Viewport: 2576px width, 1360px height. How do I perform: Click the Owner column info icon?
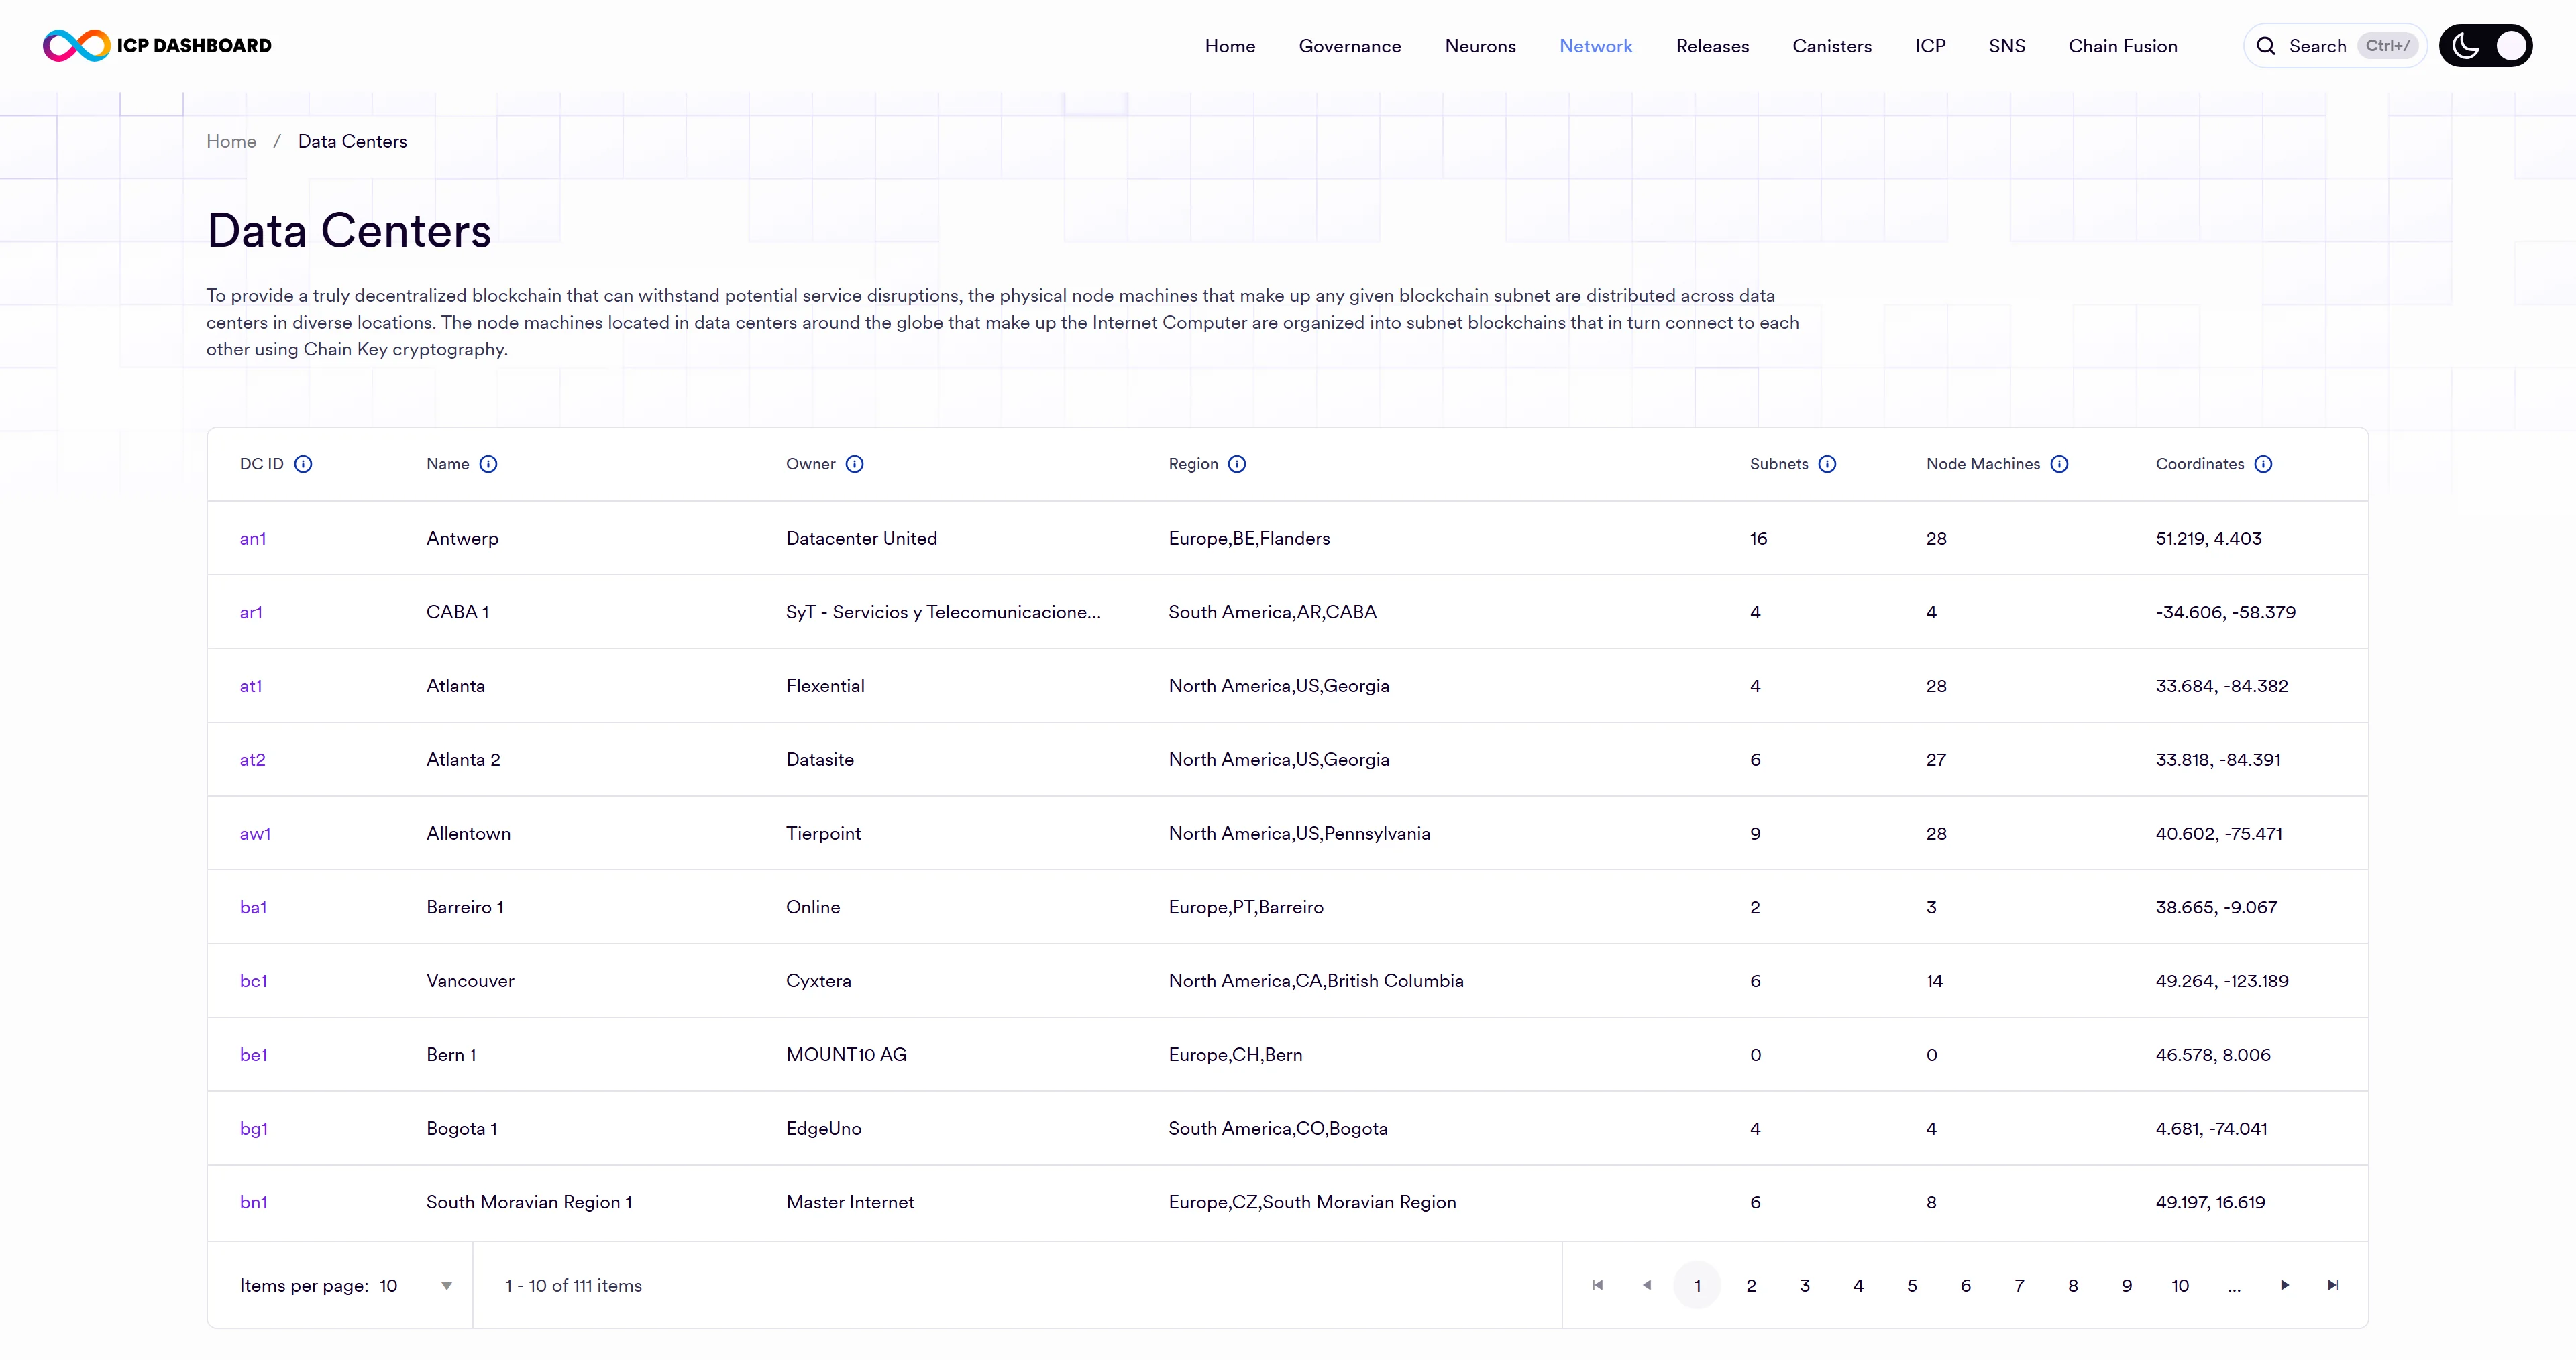coord(854,464)
